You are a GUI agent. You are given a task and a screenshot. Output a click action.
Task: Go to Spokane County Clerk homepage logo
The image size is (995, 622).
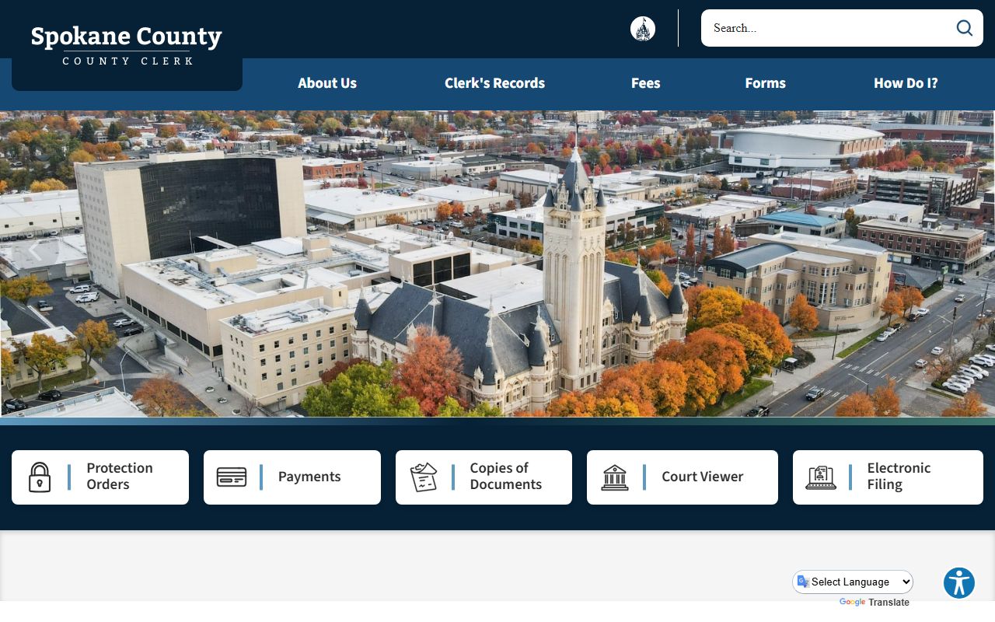tap(127, 45)
